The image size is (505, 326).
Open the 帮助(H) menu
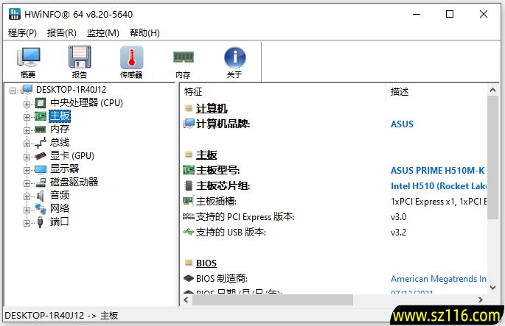point(144,33)
